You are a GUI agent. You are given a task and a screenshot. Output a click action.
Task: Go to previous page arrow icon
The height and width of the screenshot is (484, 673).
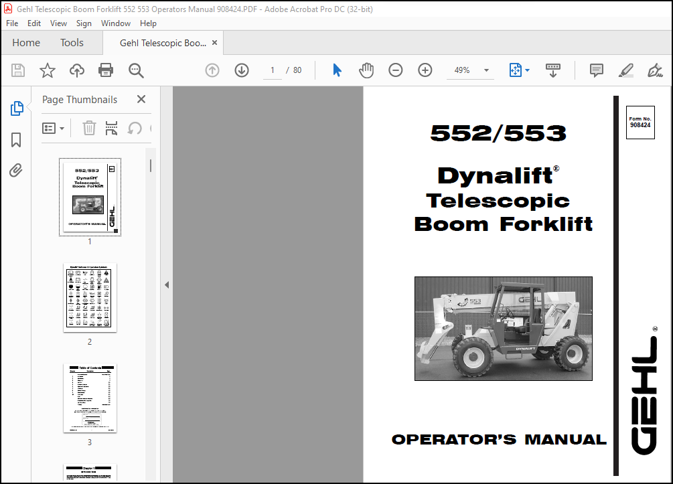point(212,70)
